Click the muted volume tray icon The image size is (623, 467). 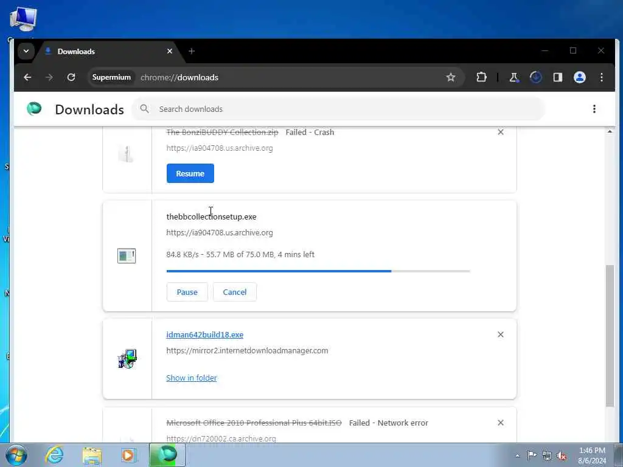click(x=562, y=455)
